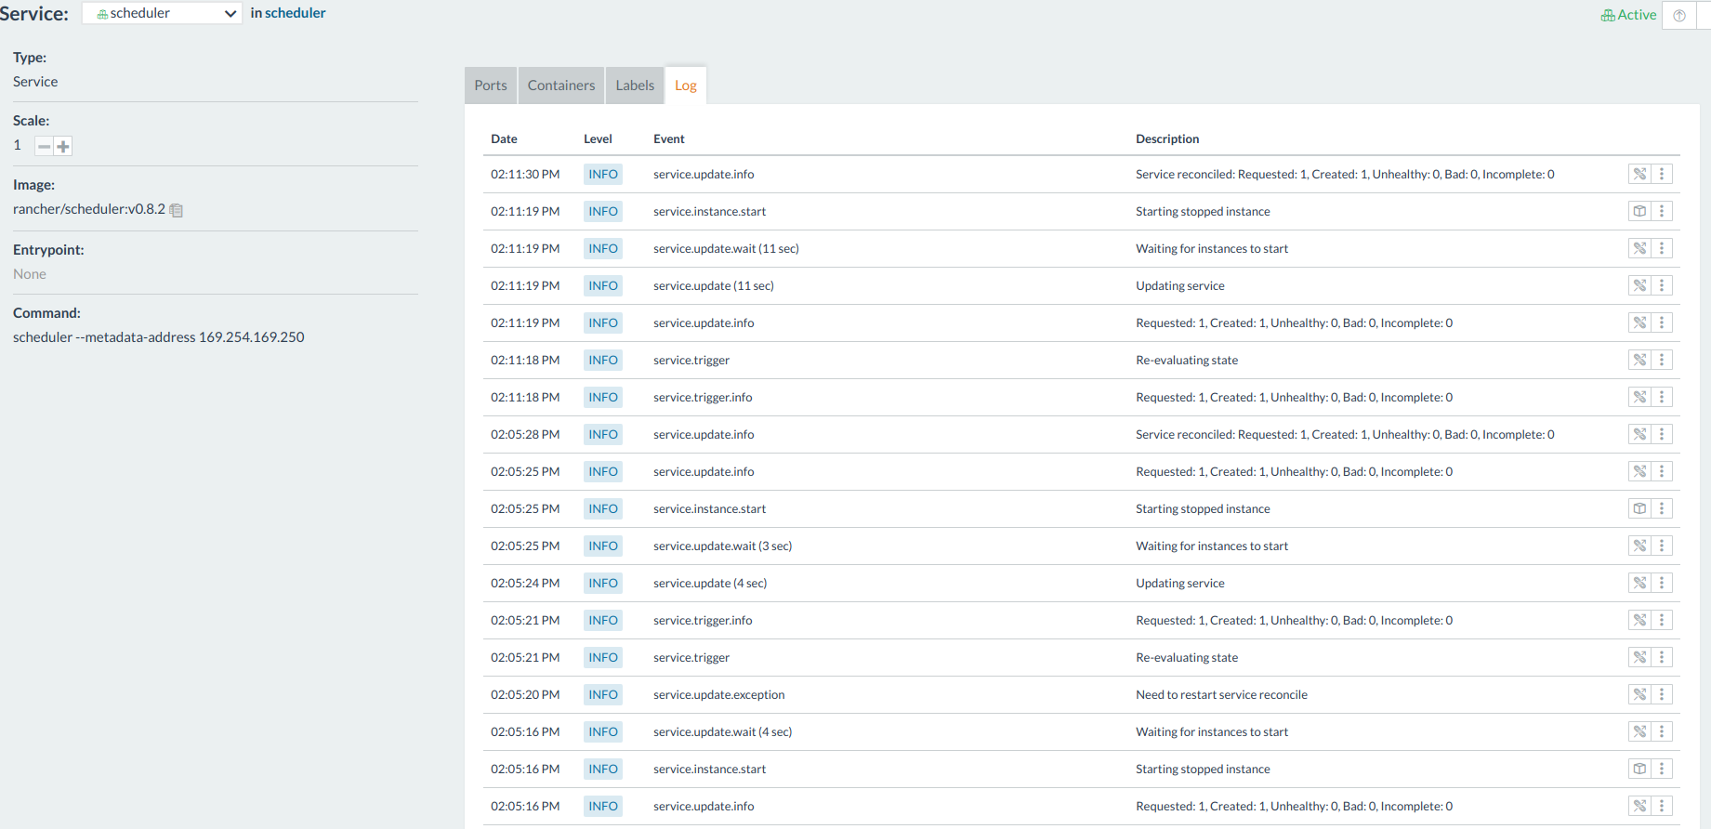
Task: Open the scheduler service selector dropdown
Action: pyautogui.click(x=163, y=13)
